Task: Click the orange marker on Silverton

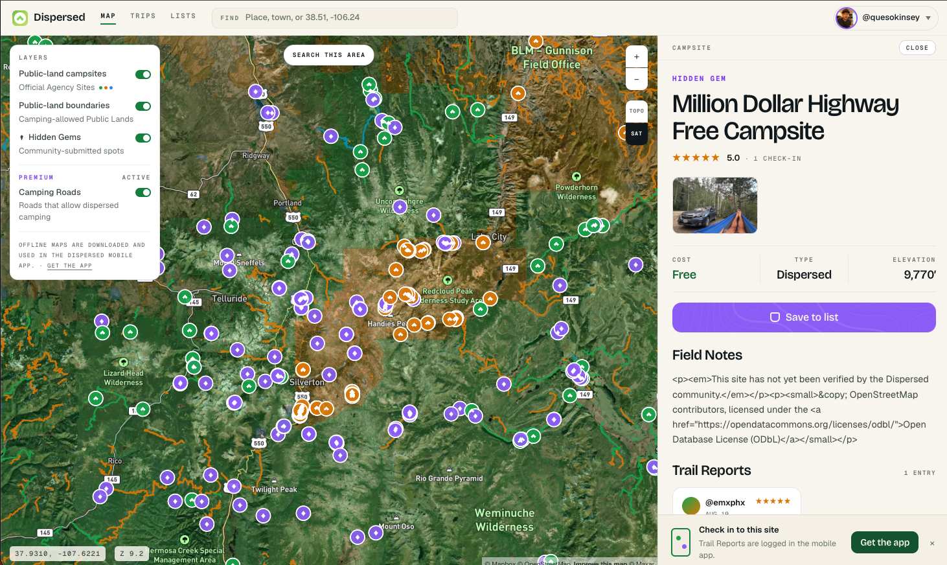Action: point(303,370)
